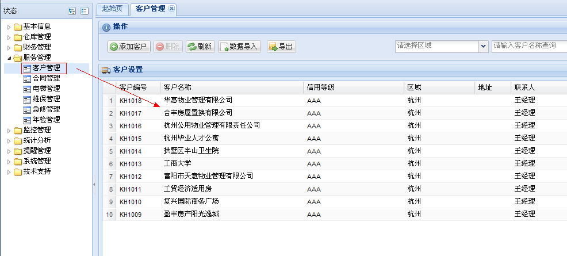Click the 地址 column header

tap(493, 87)
